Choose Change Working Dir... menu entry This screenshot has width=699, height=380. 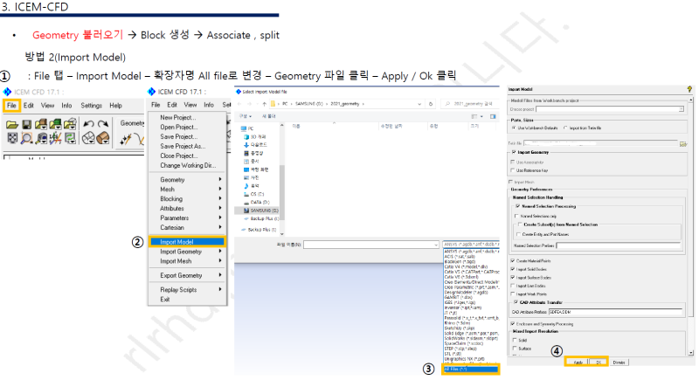[x=188, y=165]
